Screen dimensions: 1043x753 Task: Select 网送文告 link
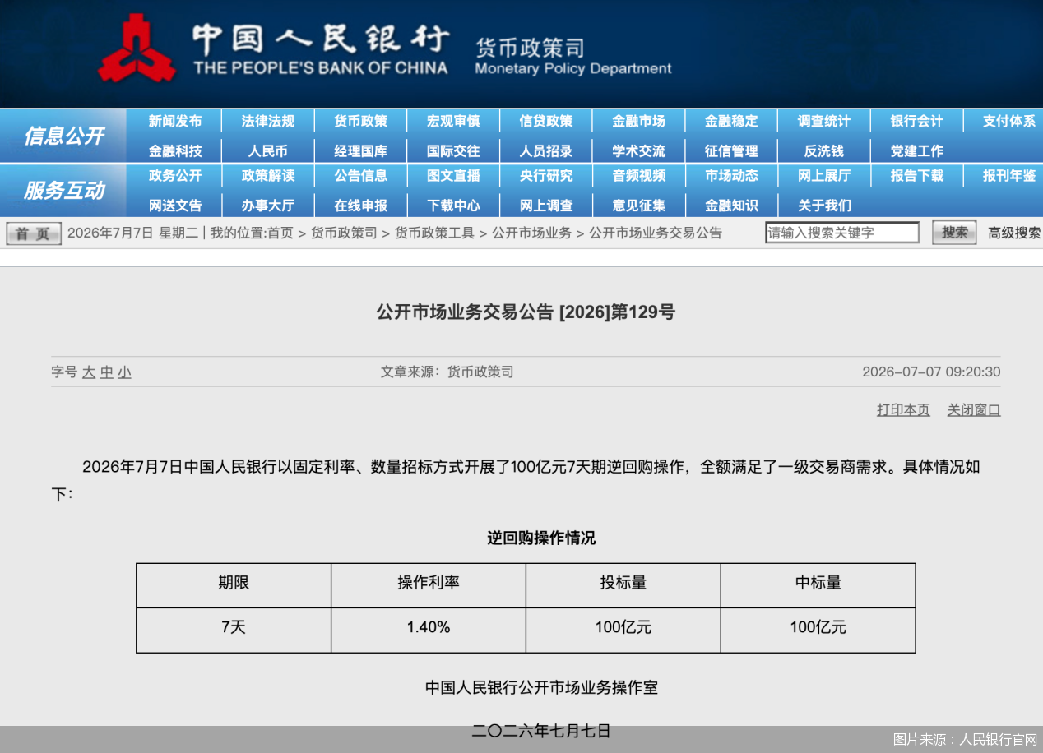(174, 206)
